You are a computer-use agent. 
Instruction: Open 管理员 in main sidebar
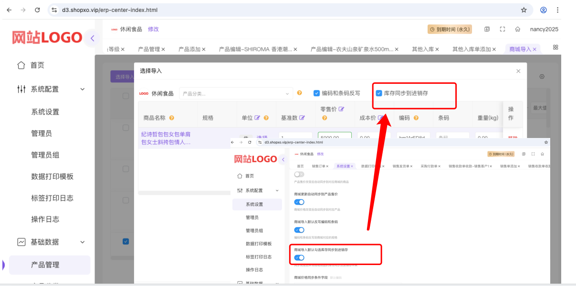pos(42,133)
